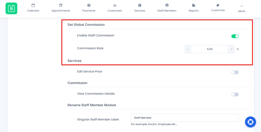Click the Reports document icon
Image resolution: width=261 pixels, height=132 pixels.
pyautogui.click(x=194, y=5)
